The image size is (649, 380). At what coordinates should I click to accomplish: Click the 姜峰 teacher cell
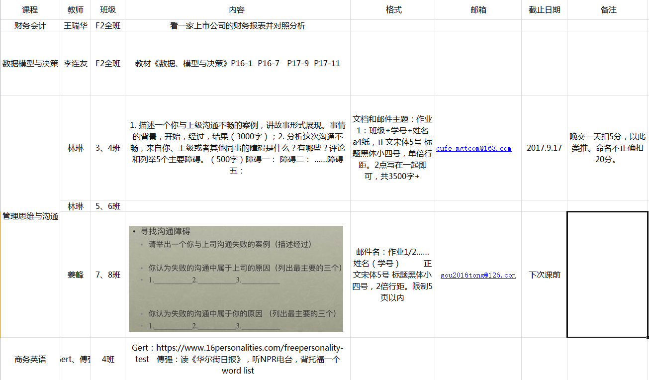tap(76, 275)
